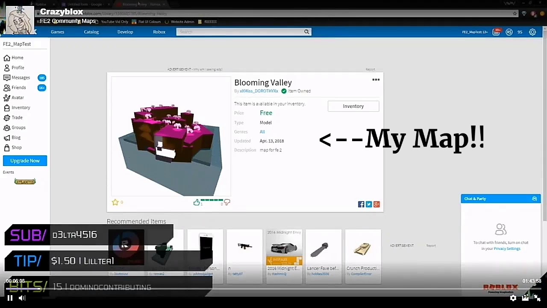Open Trade in the sidebar
The height and width of the screenshot is (308, 547).
pos(13,118)
